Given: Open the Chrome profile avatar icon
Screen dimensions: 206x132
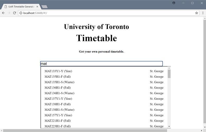Looking at the screenshot, I should point(174,3).
